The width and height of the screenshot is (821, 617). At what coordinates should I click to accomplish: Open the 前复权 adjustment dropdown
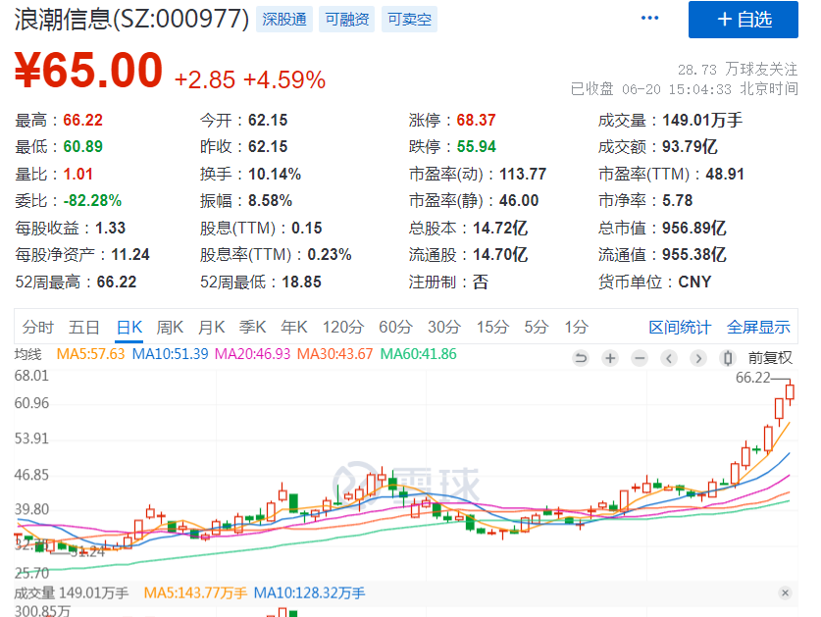pyautogui.click(x=769, y=358)
